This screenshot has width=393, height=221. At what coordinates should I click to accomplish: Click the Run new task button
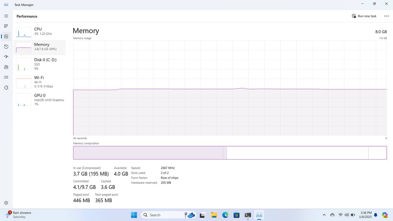tap(364, 16)
